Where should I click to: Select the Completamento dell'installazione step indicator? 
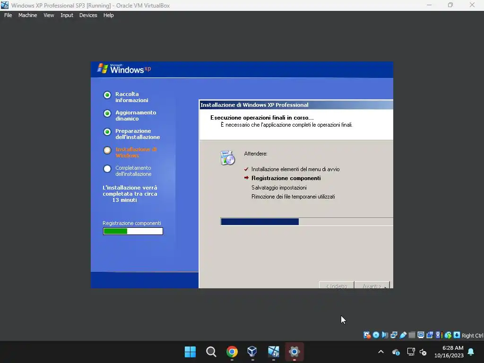[107, 169]
